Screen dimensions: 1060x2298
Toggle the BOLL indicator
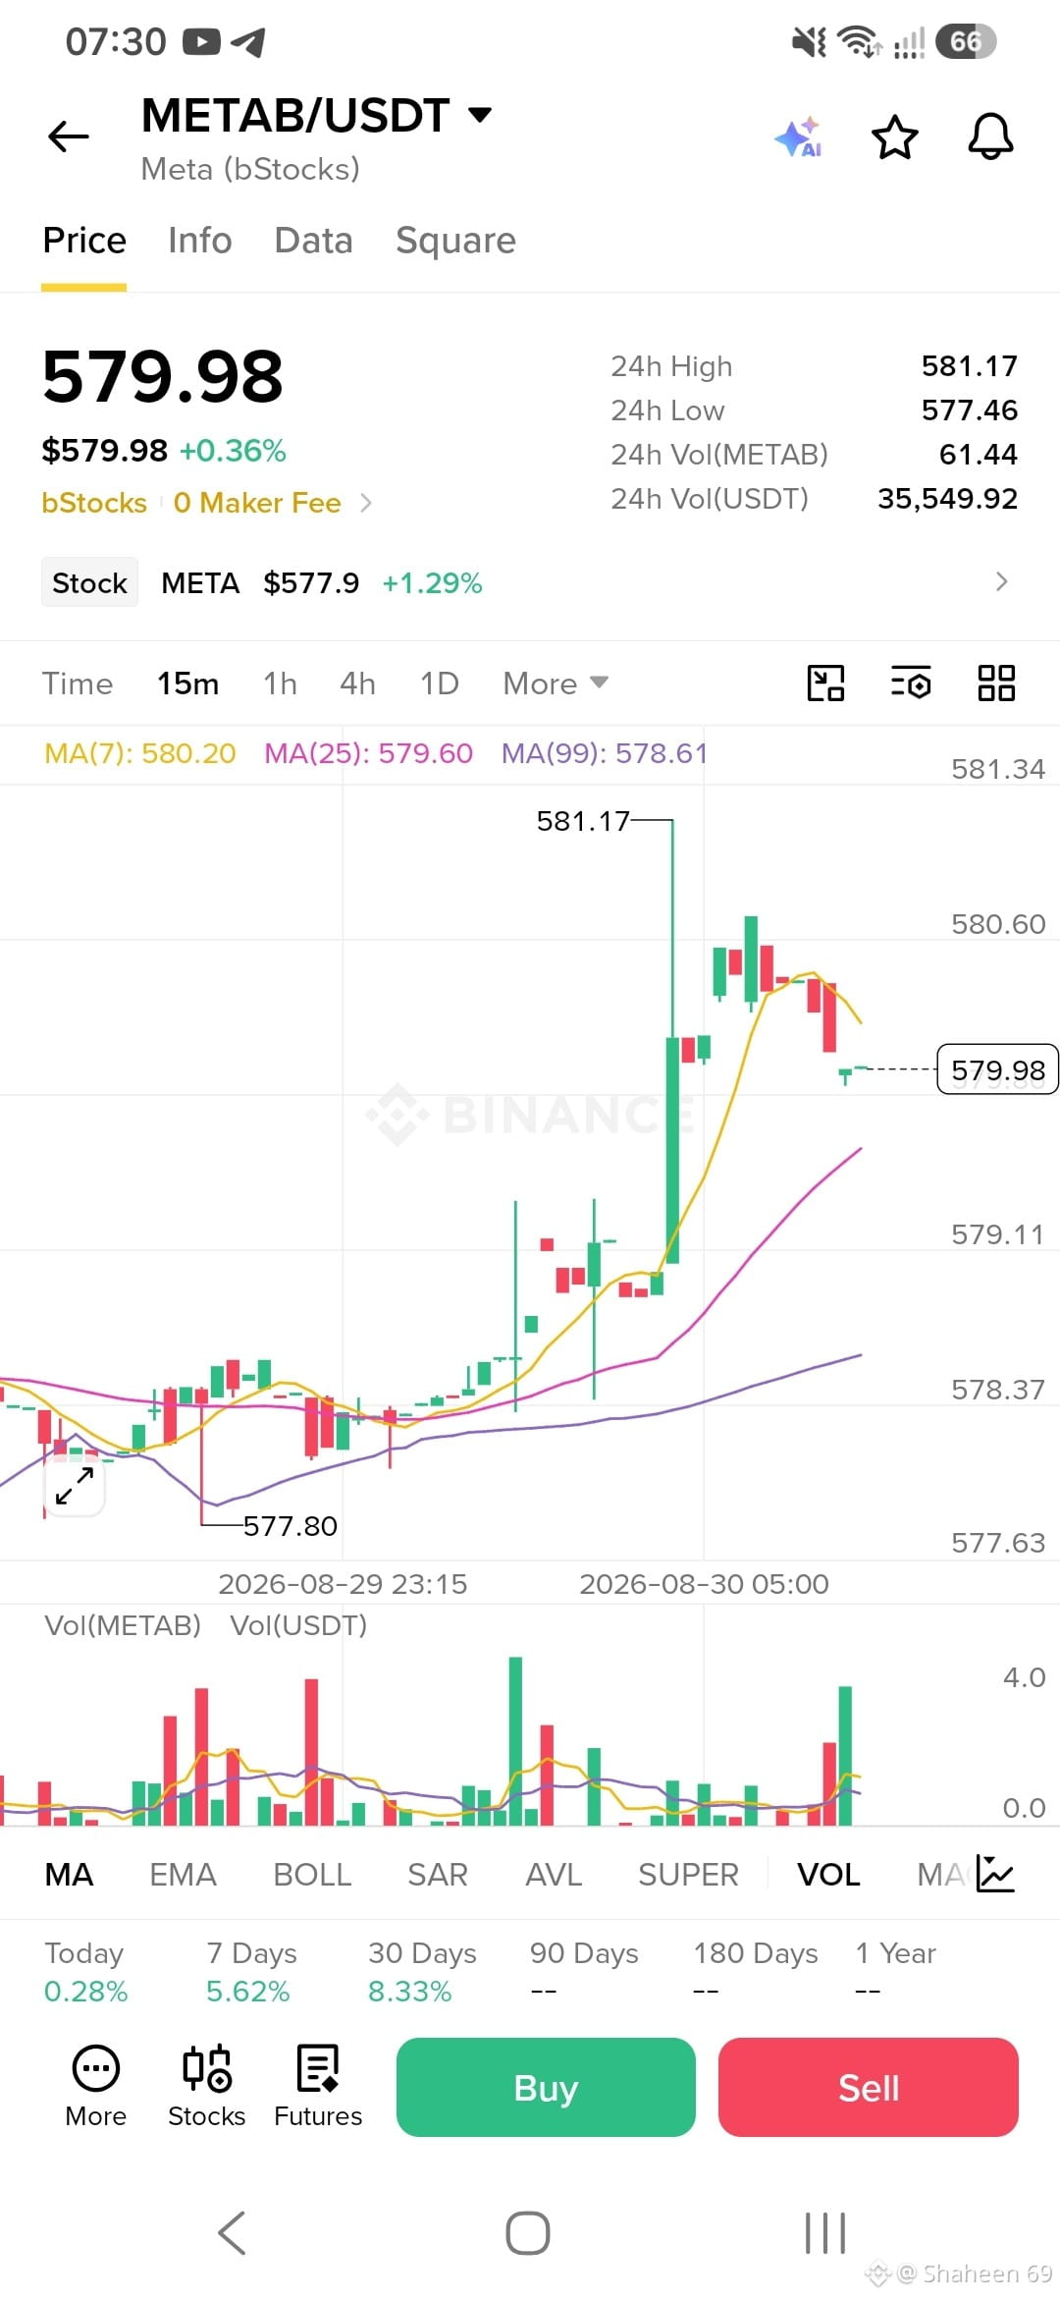[x=312, y=1874]
